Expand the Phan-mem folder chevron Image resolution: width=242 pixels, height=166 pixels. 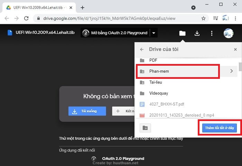pyautogui.click(x=231, y=71)
